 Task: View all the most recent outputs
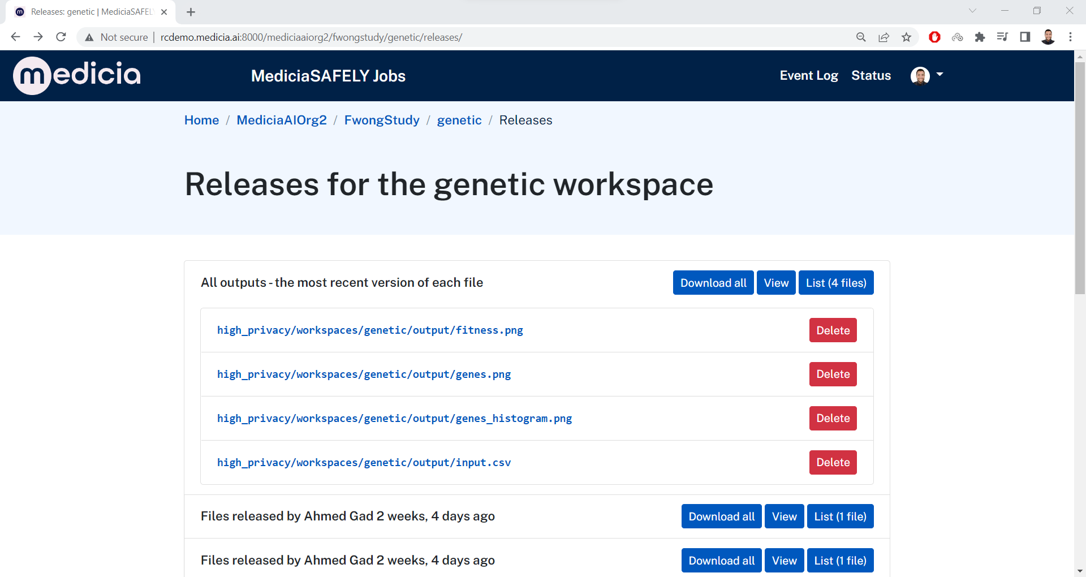[x=776, y=283]
